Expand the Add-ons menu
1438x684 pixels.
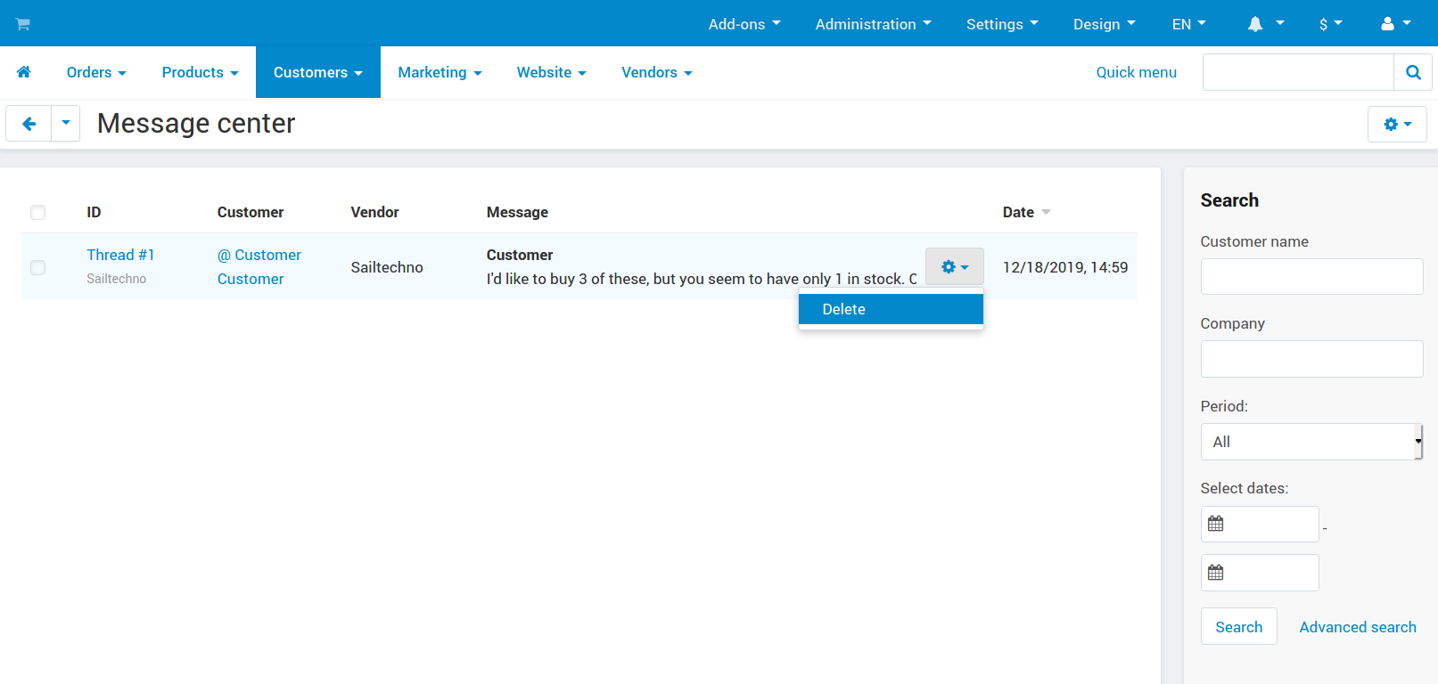[744, 24]
